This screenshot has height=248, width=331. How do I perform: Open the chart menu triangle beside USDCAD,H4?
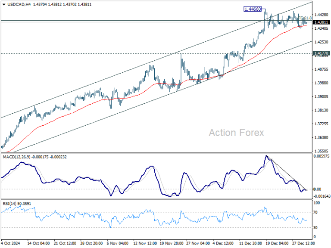click(x=3, y=4)
